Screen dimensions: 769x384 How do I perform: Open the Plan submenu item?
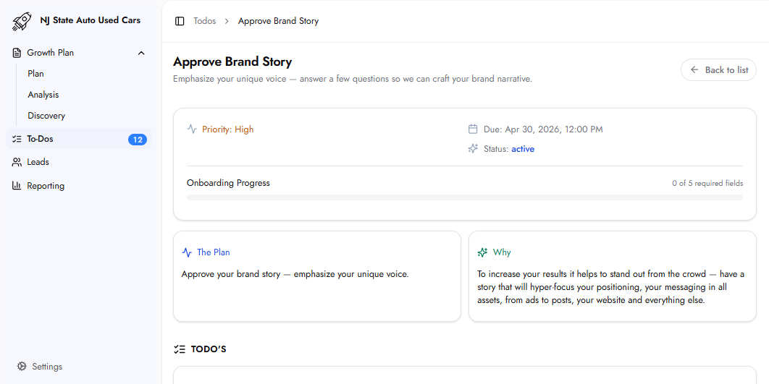click(x=36, y=74)
